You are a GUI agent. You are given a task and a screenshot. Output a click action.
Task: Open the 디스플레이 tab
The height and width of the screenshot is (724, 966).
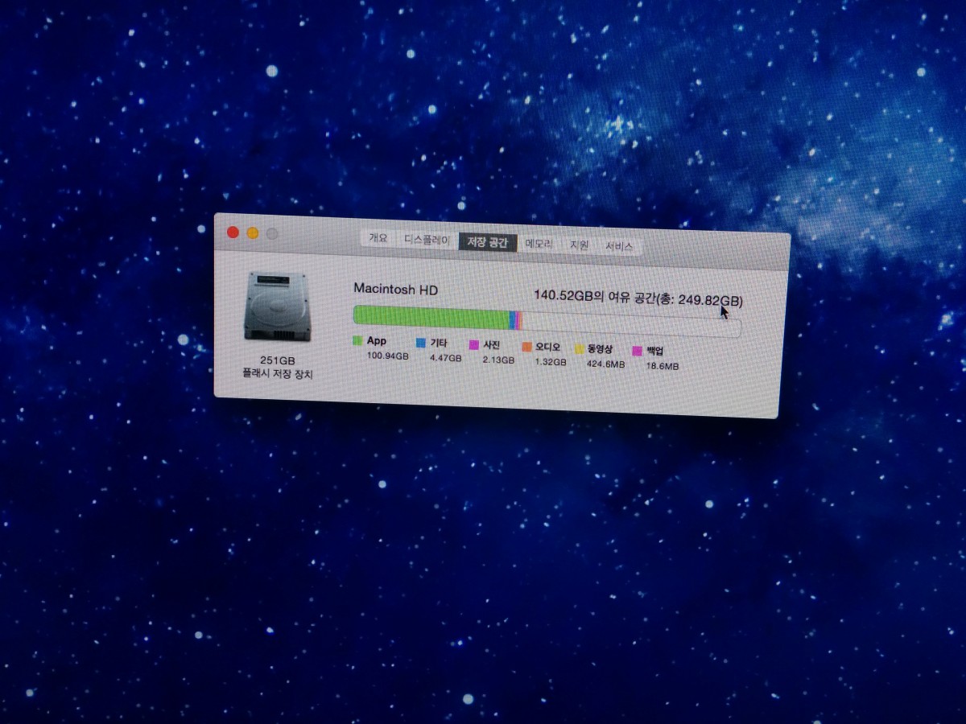[427, 240]
